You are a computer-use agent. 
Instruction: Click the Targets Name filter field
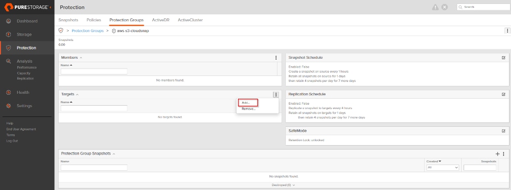pos(94,108)
